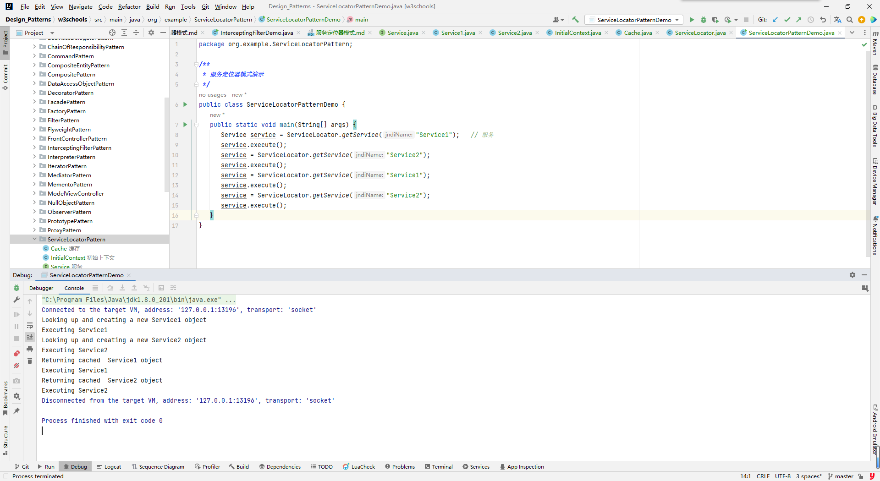Run with coverage from the top toolbar
The image size is (880, 481).
(x=715, y=20)
